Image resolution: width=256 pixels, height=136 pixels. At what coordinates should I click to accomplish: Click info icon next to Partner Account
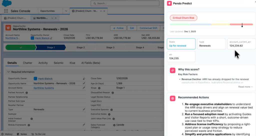click(x=26, y=93)
